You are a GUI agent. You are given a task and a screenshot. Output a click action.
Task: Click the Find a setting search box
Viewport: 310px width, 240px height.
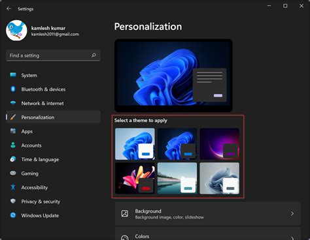click(x=53, y=55)
